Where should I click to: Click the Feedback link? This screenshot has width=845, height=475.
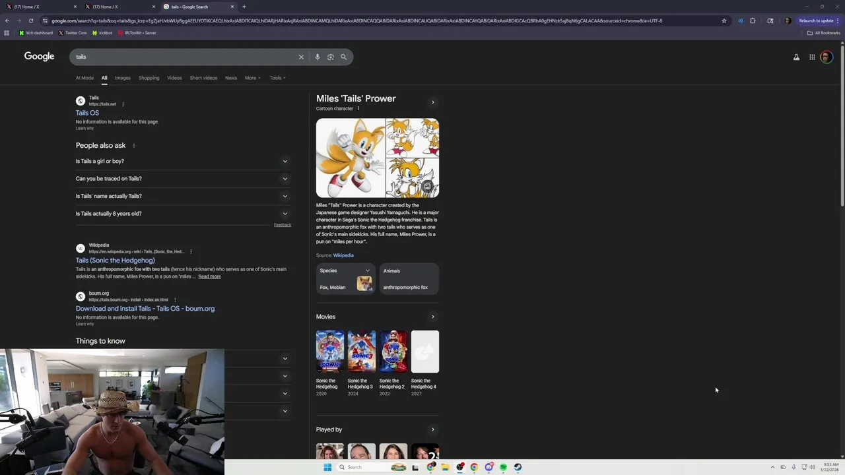click(x=283, y=225)
